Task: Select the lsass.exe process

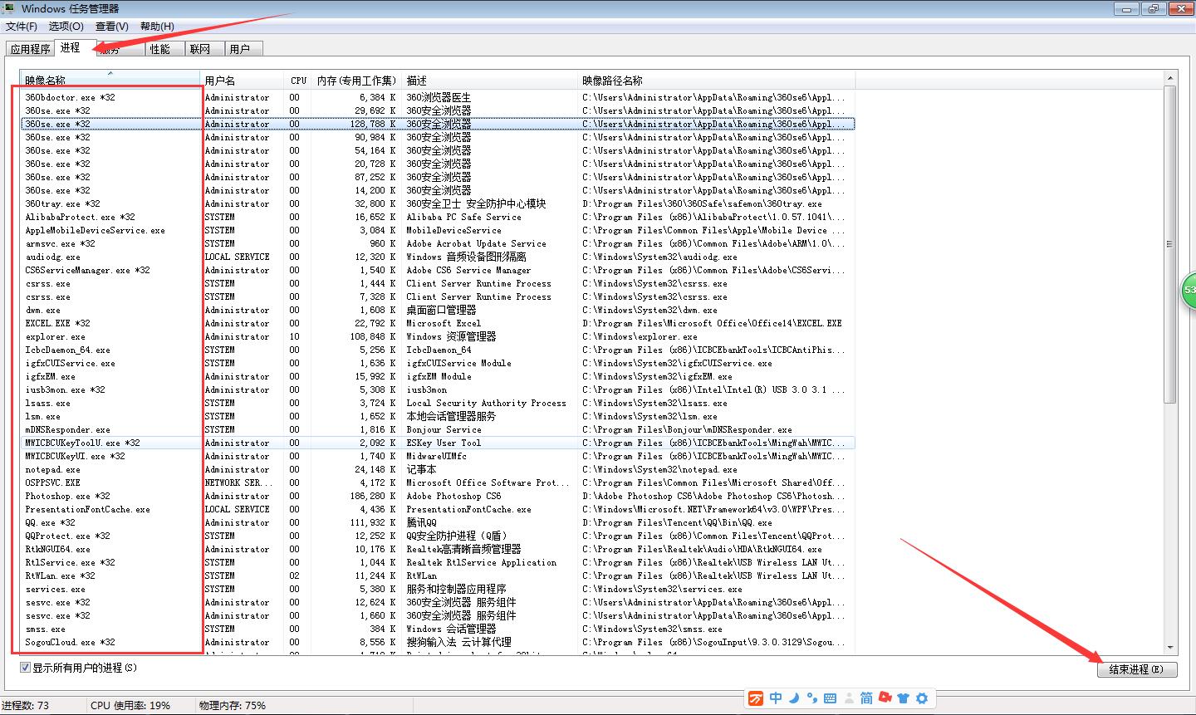Action: point(438,403)
